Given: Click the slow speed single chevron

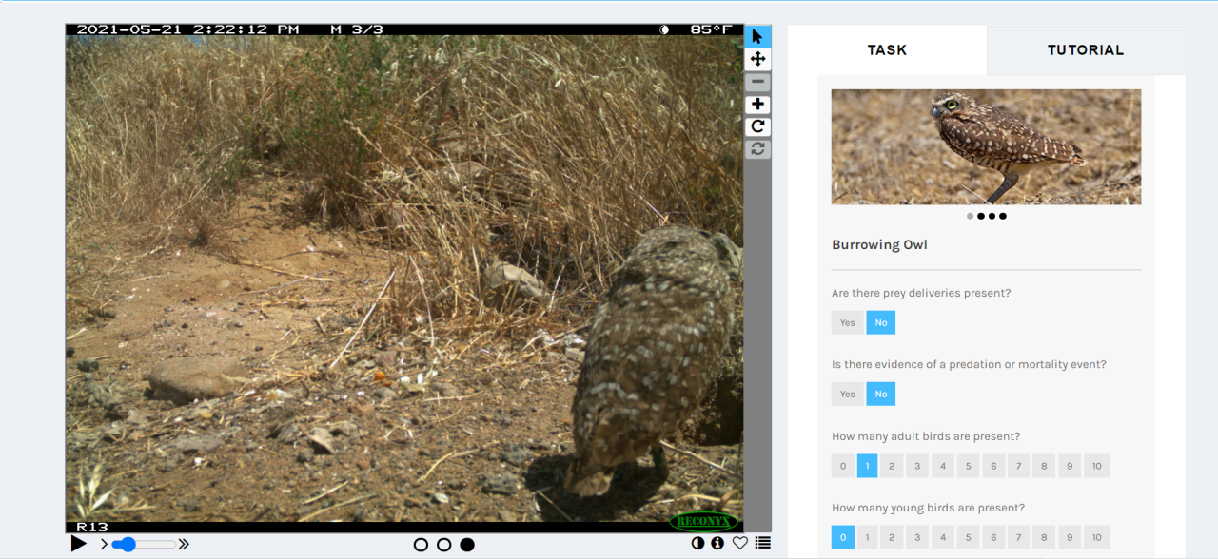Looking at the screenshot, I should tap(105, 544).
